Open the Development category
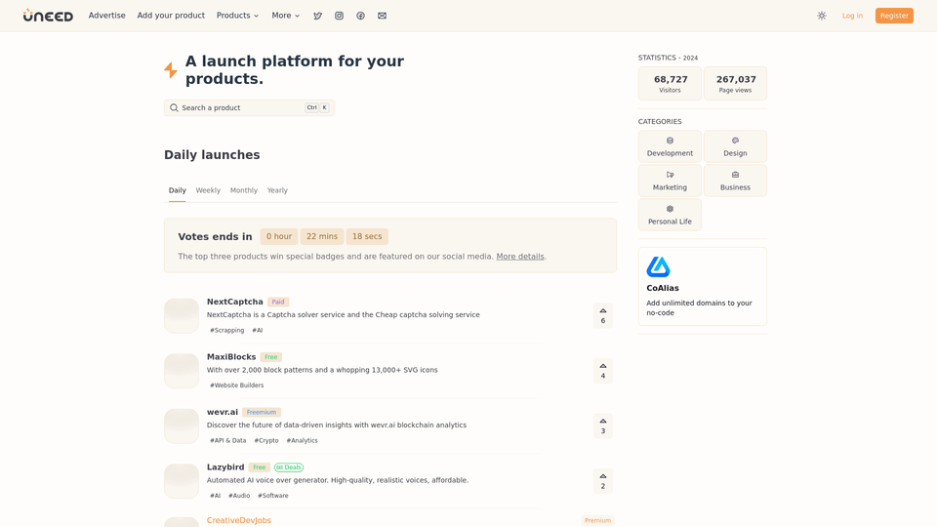 click(670, 146)
